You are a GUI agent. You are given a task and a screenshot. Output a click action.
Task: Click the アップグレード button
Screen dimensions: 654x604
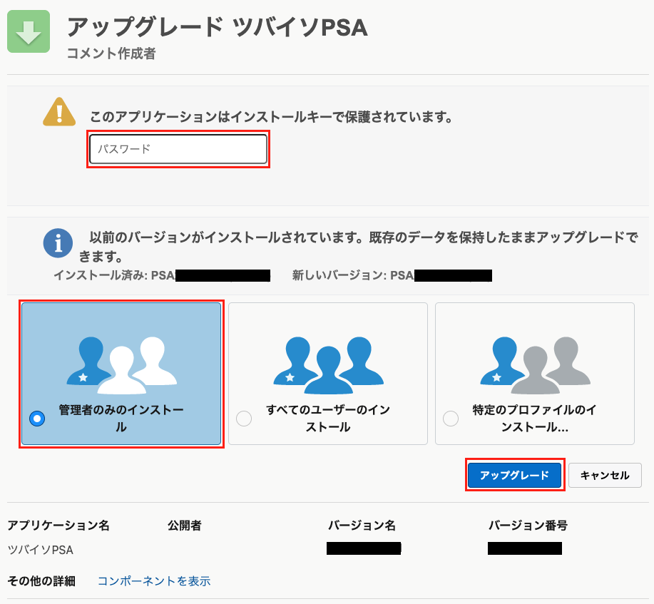515,475
